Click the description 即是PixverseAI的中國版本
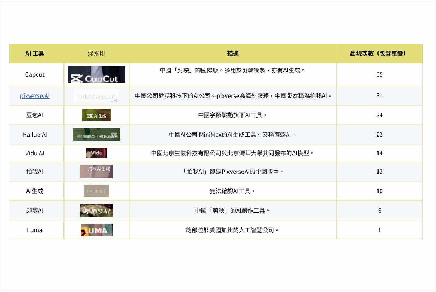The height and width of the screenshot is (292, 436). [232, 172]
